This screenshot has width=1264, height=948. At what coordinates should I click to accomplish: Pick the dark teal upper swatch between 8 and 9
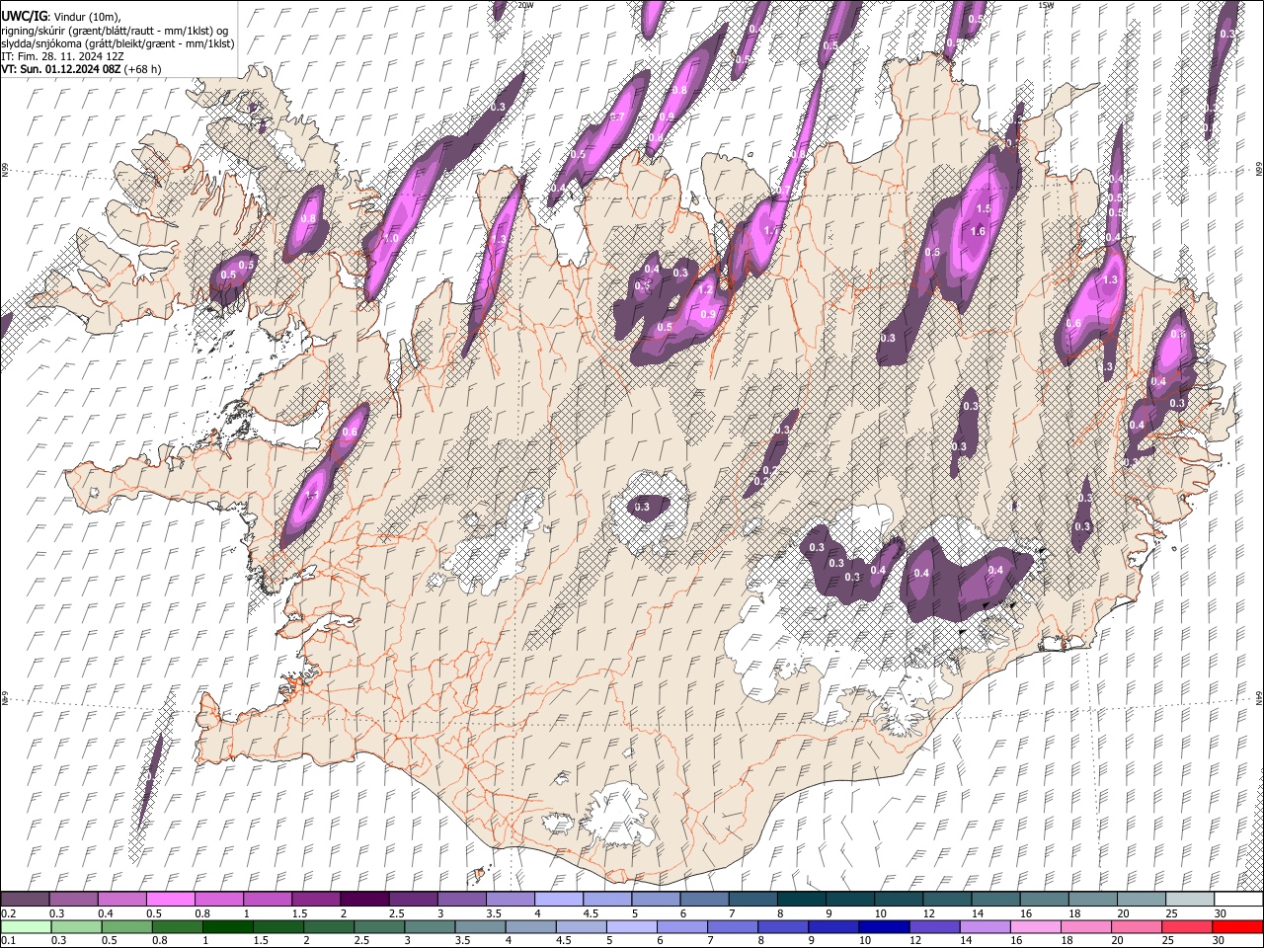(x=802, y=899)
